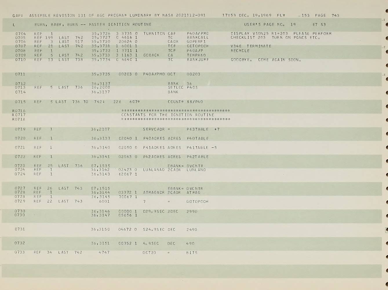The image size is (388, 290).
Task: Click the 'GOBACK' label on line 0709
Action: coord(151,55)
